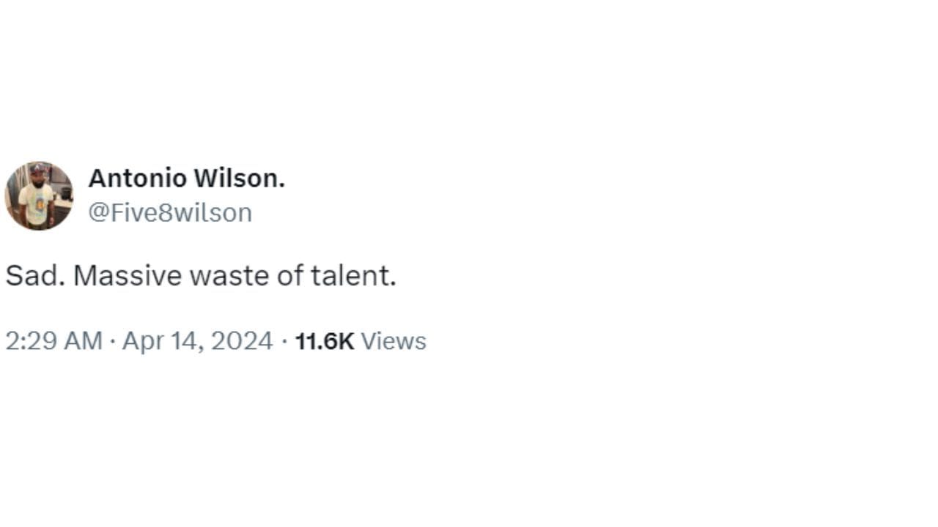Viewport: 938px width, 527px height.
Task: Click the tweet text about wasted talent
Action: pos(201,276)
